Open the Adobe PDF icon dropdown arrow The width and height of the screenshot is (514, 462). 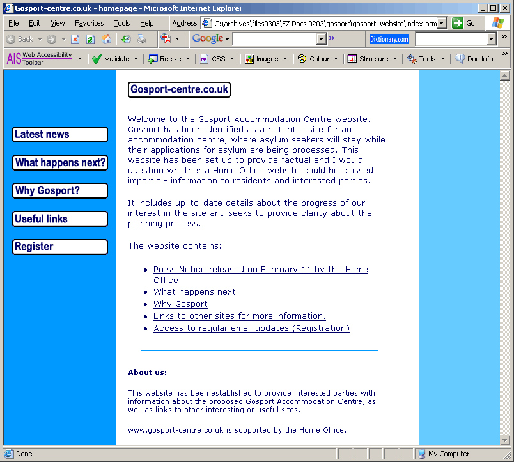coord(177,39)
